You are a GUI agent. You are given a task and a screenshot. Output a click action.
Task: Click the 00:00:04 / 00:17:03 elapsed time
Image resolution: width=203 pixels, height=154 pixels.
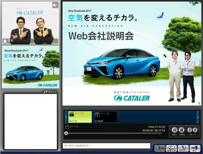(x=154, y=131)
